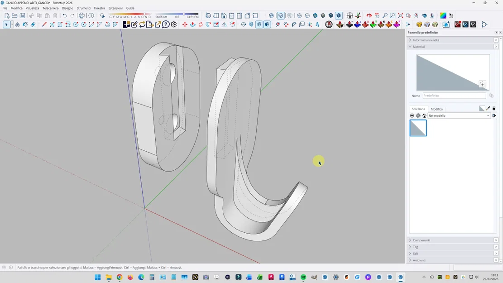Expand the Stili panel
Image resolution: width=503 pixels, height=283 pixels.
coord(410,254)
